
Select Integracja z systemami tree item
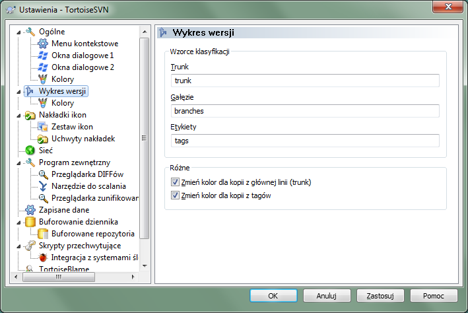click(94, 258)
